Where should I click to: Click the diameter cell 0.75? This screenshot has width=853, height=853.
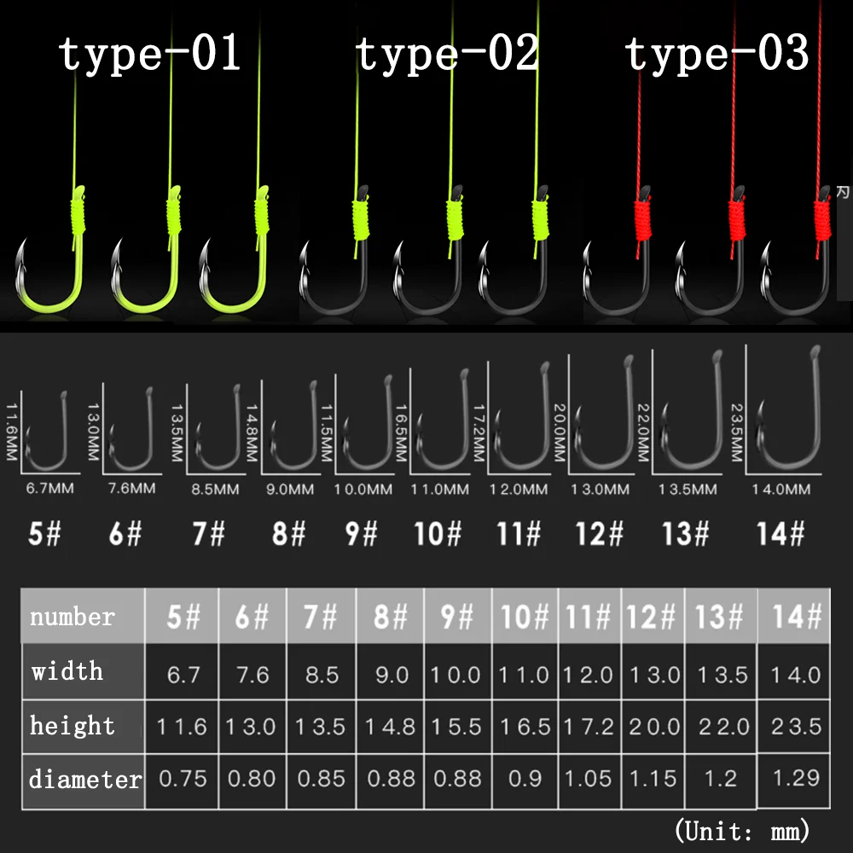183,779
